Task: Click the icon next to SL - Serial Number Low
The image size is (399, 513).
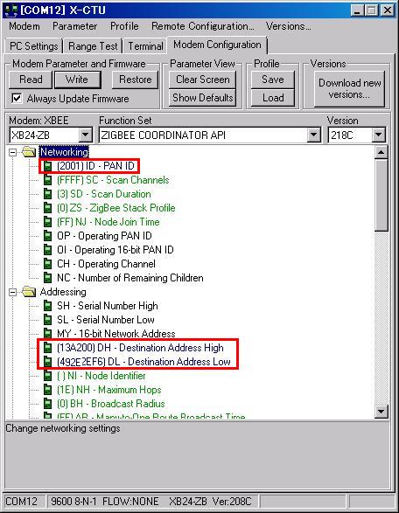Action: 48,320
